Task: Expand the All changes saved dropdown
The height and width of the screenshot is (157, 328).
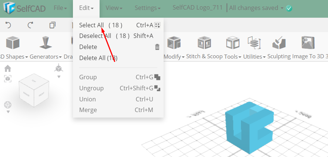Action: pyautogui.click(x=282, y=8)
